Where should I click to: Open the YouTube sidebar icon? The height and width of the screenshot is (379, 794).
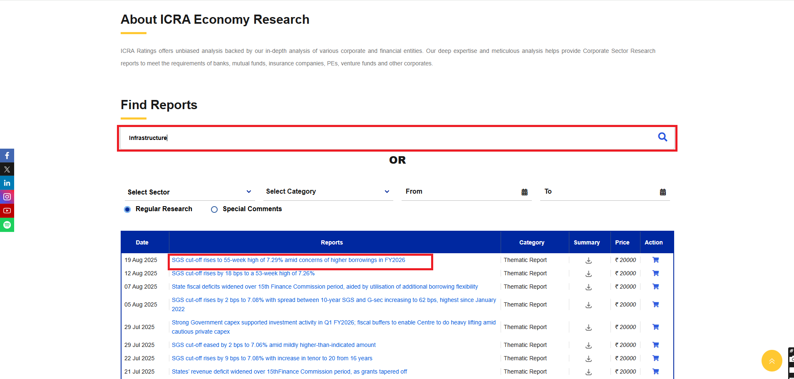(7, 211)
